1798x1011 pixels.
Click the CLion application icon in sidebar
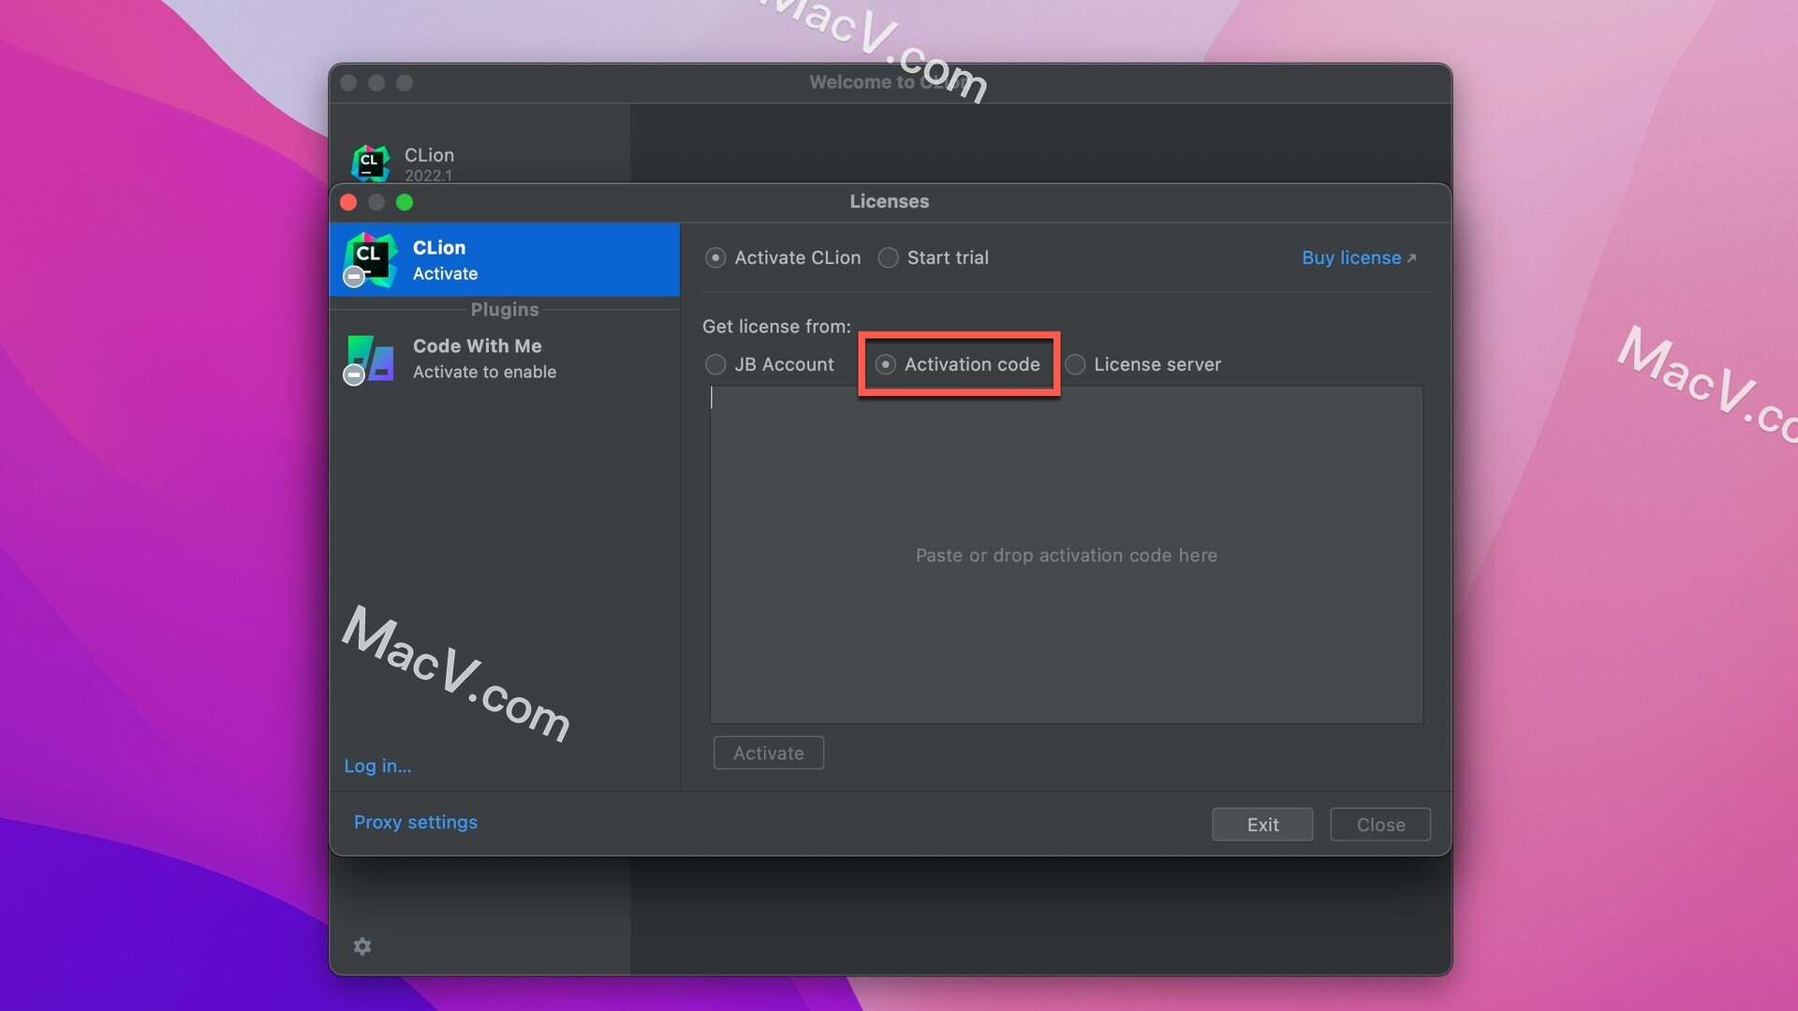click(371, 258)
